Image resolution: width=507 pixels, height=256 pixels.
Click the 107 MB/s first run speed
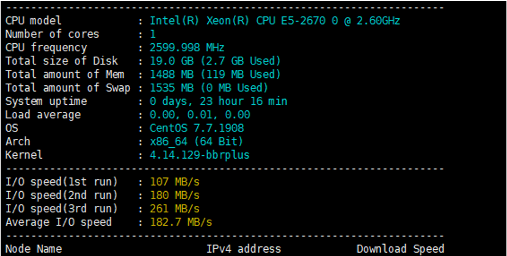(175, 182)
